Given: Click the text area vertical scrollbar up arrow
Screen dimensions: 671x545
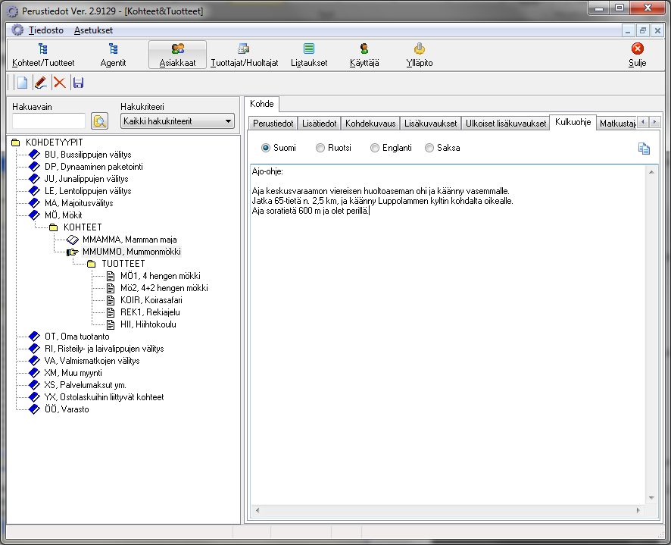Looking at the screenshot, I should click(x=651, y=172).
